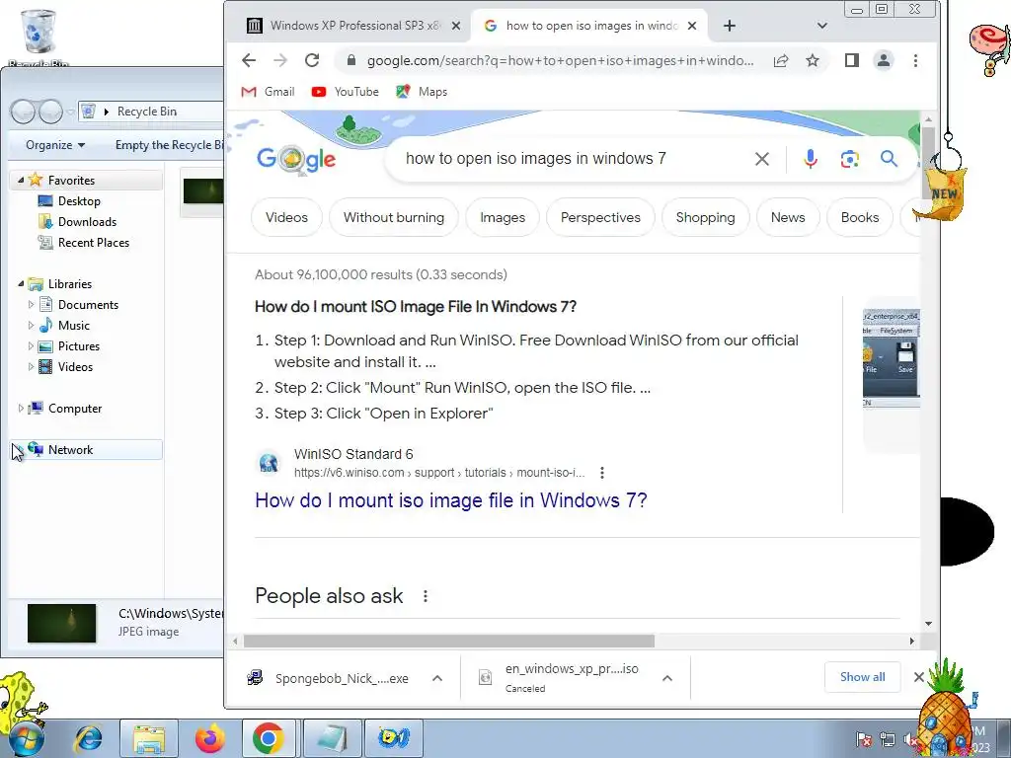The height and width of the screenshot is (758, 1011).
Task: Open How do I mount iso image result link
Action: click(x=450, y=500)
